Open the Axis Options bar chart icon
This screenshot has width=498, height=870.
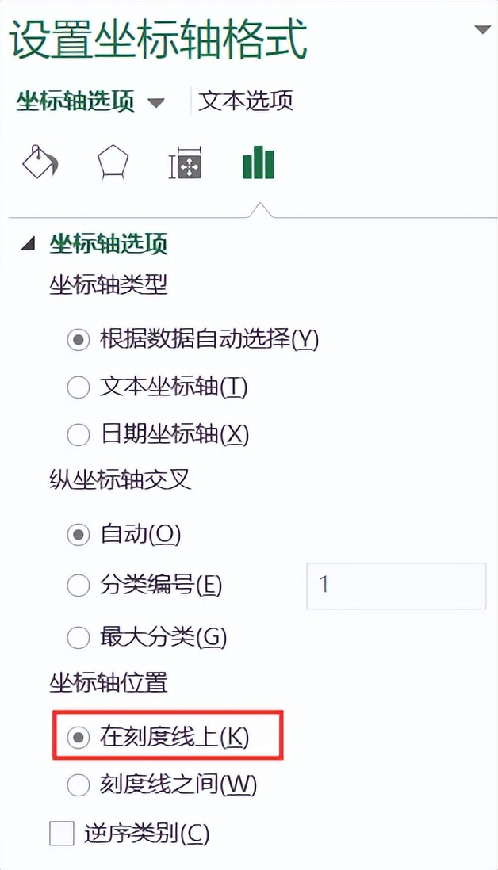pos(259,163)
